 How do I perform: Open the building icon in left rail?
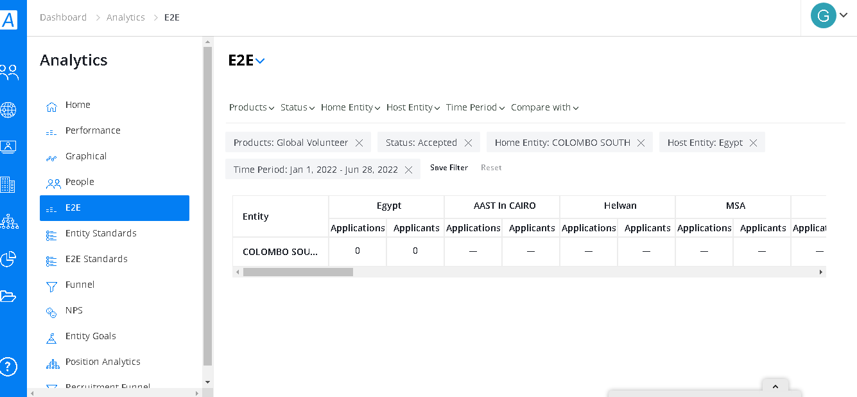point(8,185)
